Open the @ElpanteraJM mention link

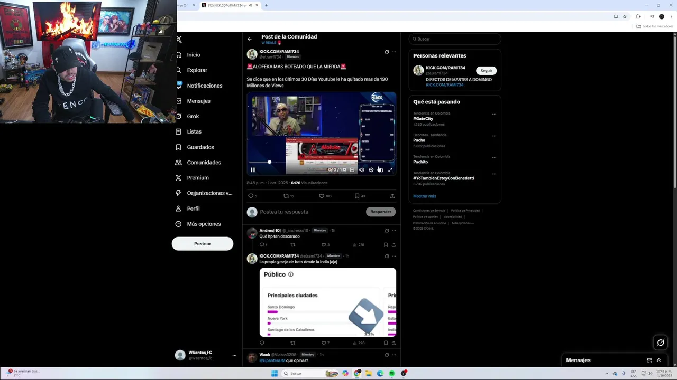[272, 360]
